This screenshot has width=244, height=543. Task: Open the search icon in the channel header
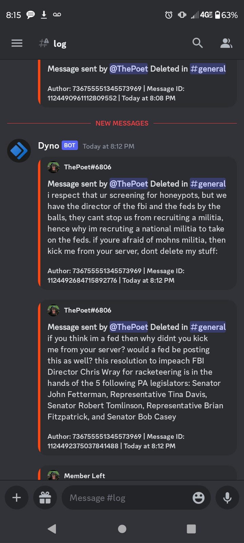198,43
